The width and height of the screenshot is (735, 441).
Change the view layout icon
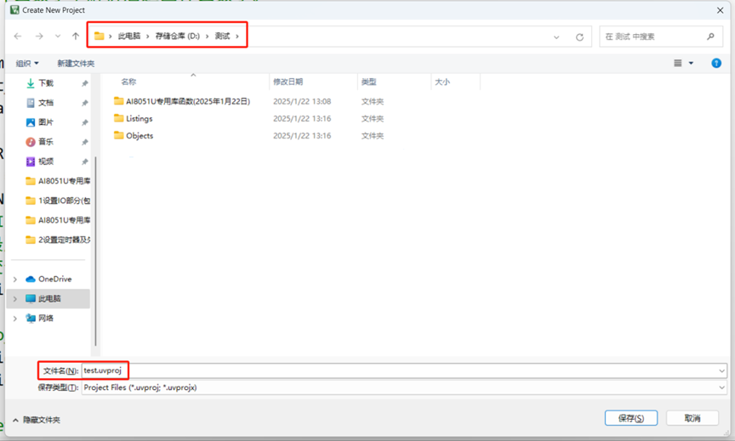pos(678,63)
